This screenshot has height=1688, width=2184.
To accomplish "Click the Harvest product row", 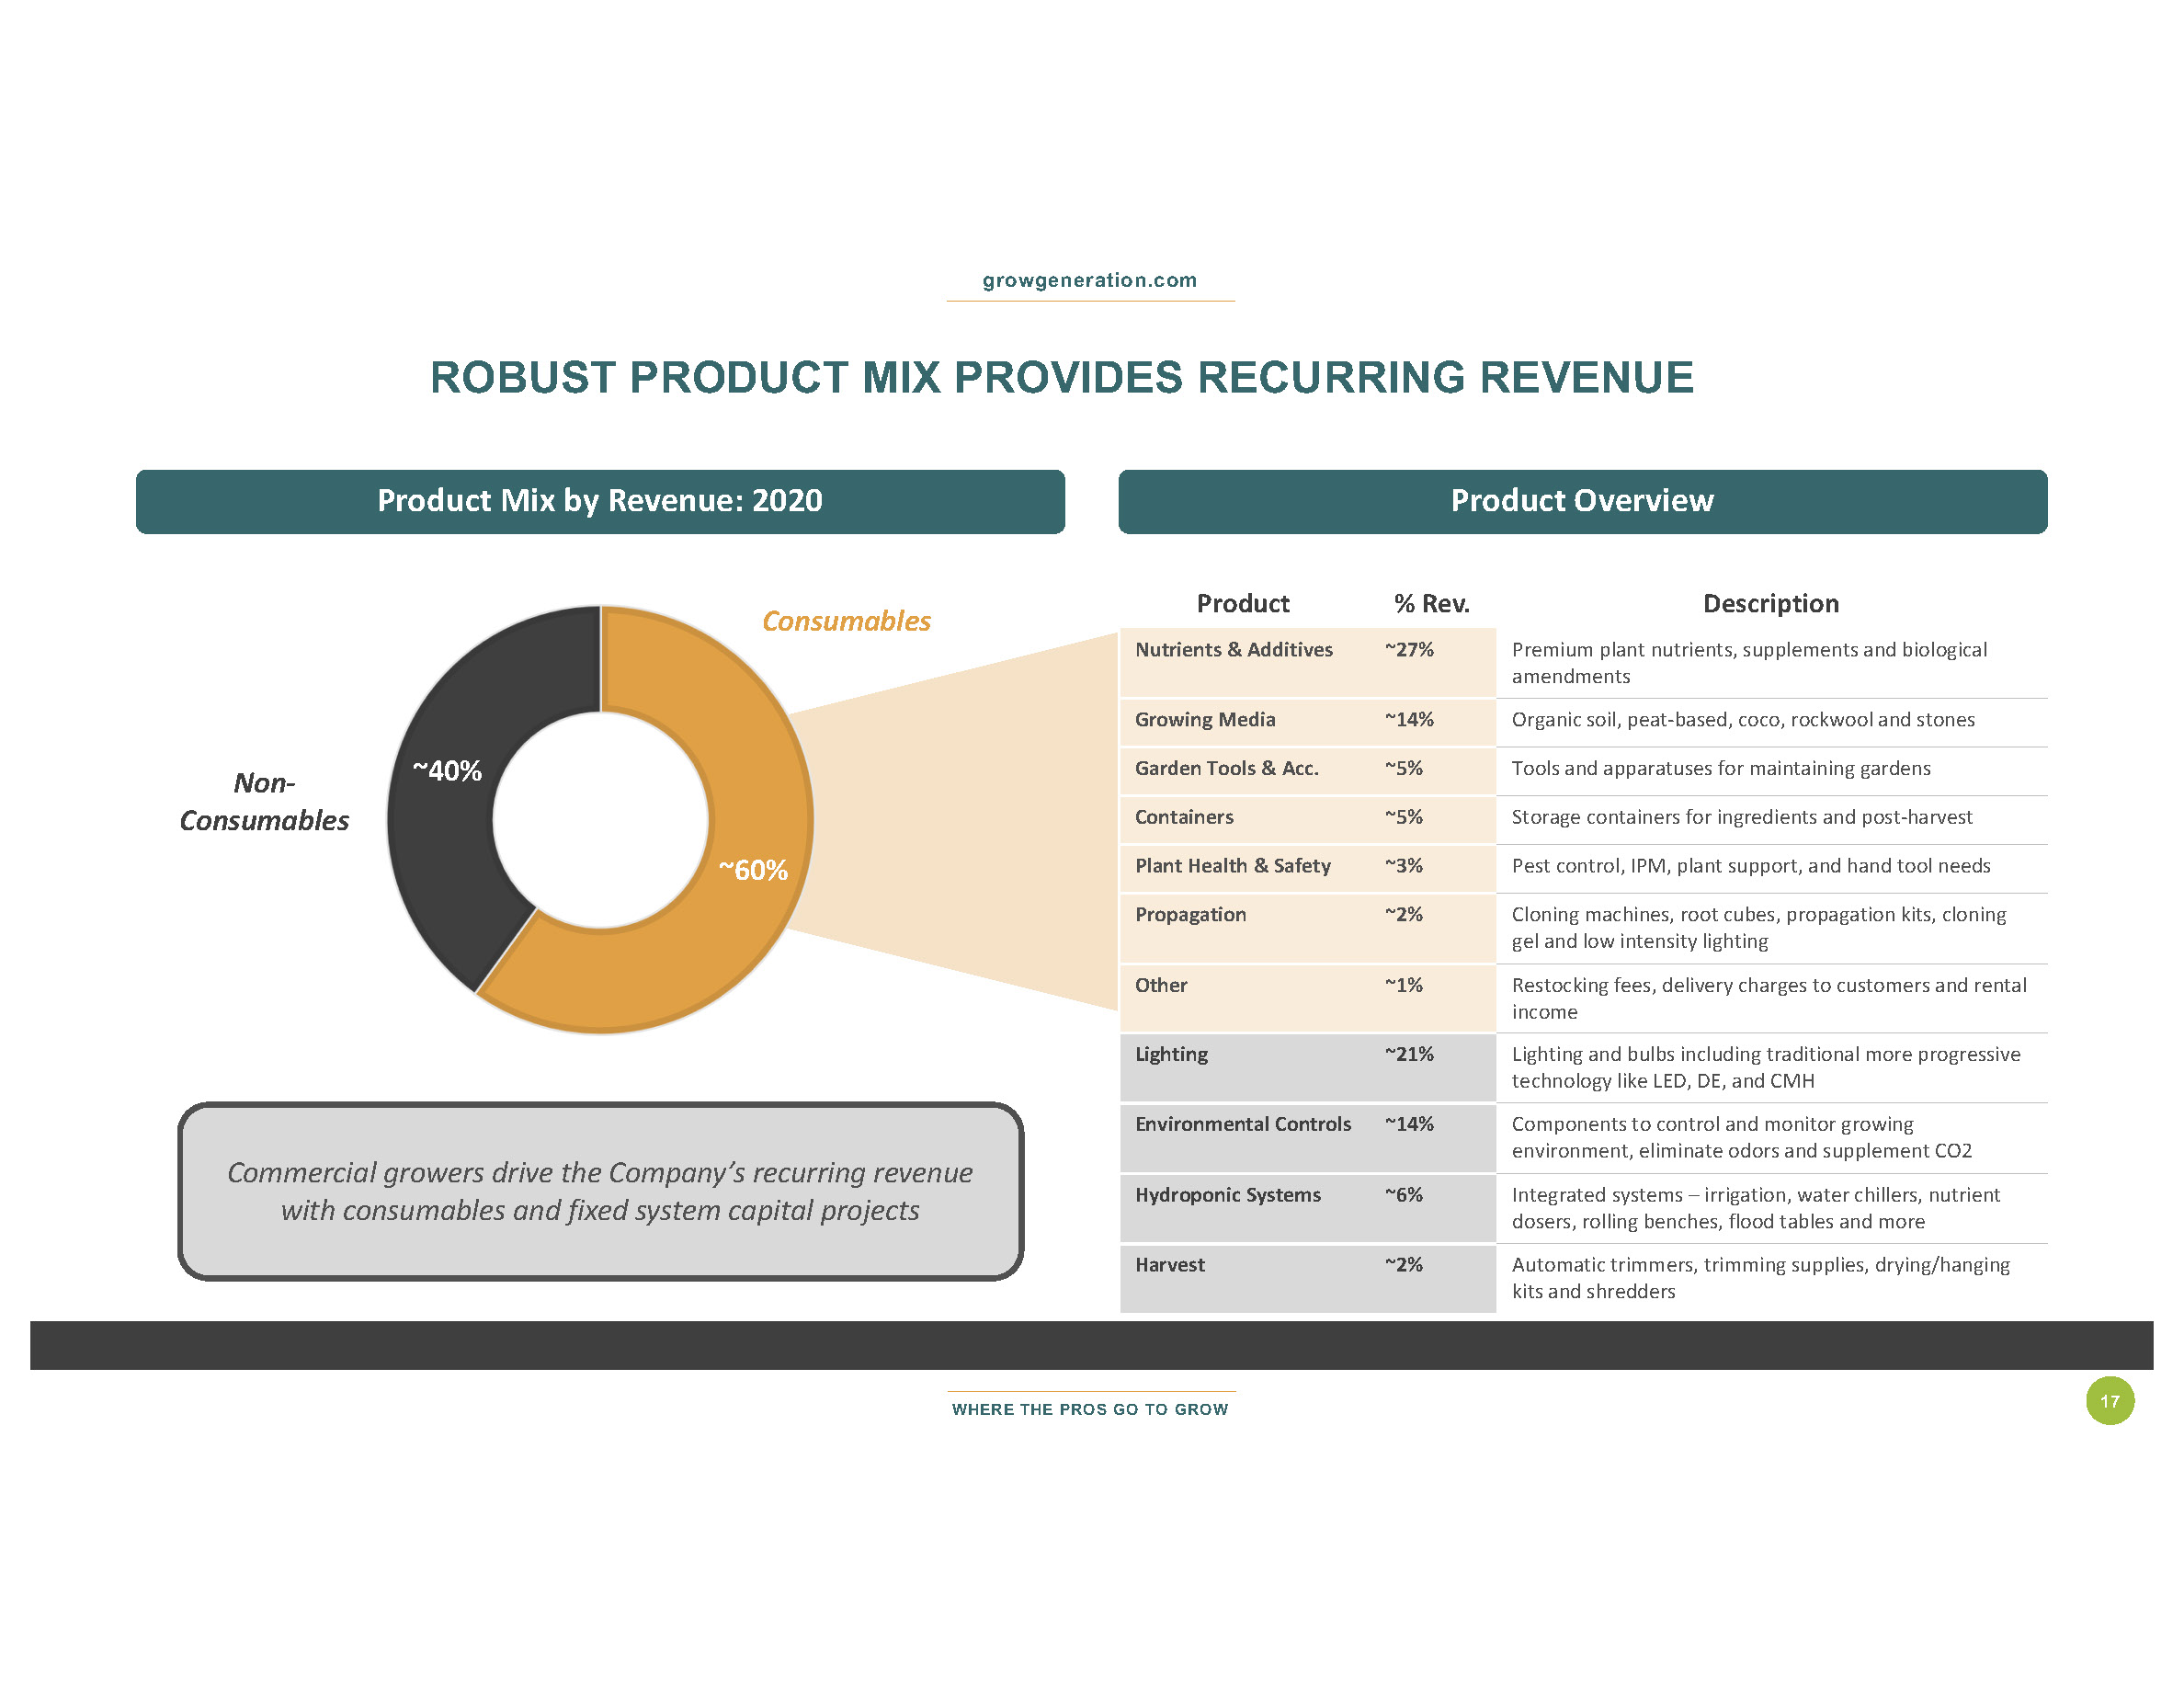I will pyautogui.click(x=1169, y=1265).
